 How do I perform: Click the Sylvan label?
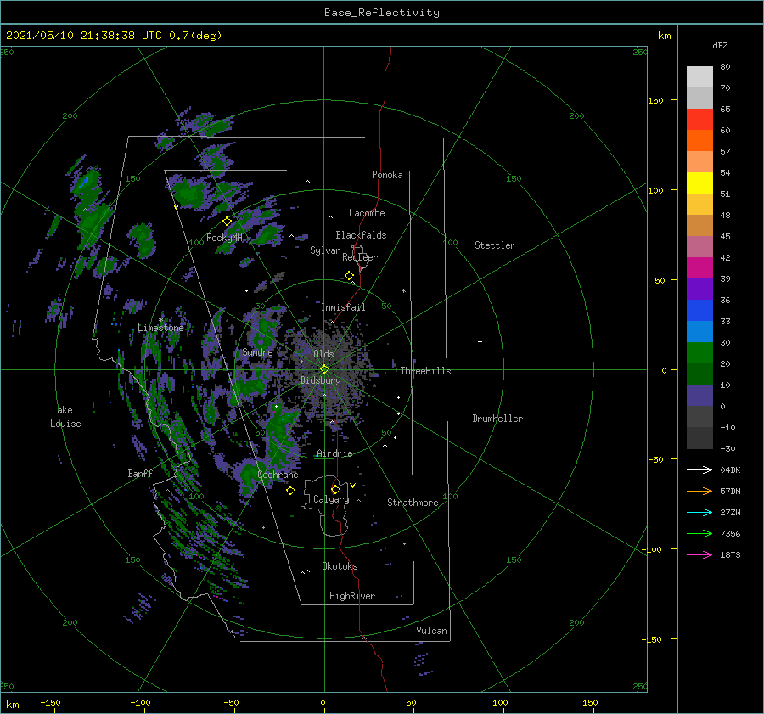click(x=325, y=250)
